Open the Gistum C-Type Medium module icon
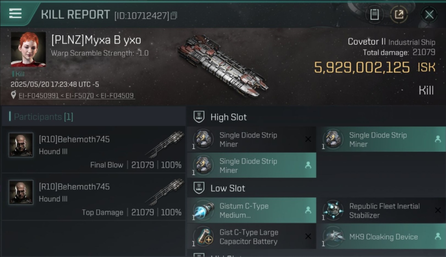Viewport: 446px width, 257px height. click(x=203, y=210)
